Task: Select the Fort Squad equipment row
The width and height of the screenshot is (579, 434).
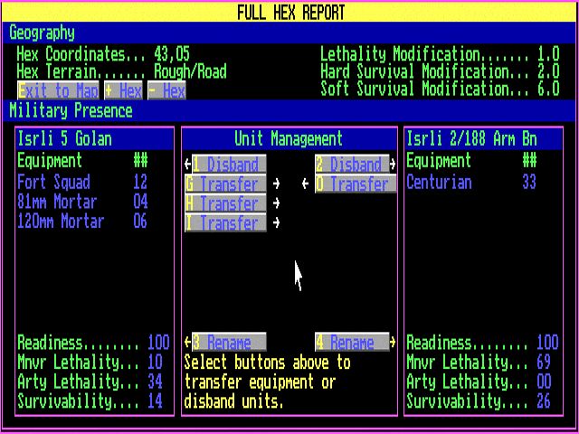Action: pyautogui.click(x=81, y=182)
